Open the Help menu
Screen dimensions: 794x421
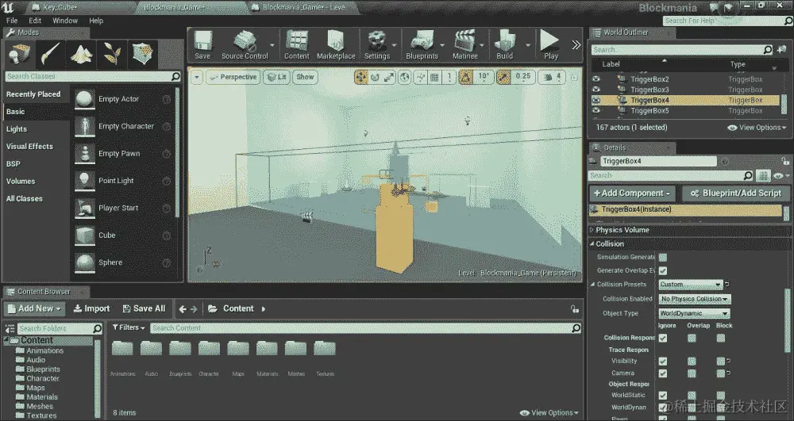point(96,21)
